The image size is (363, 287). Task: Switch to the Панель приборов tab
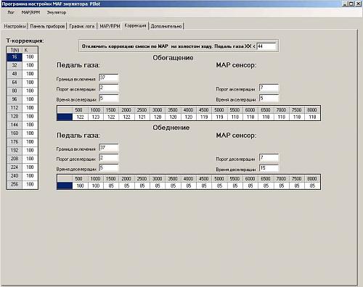tap(47, 26)
